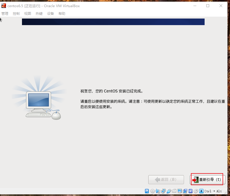Minimize the VirtualBox window
This screenshot has width=230, height=196.
(x=195, y=6)
